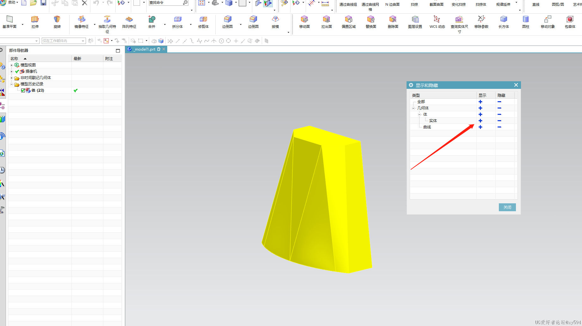Create a 圆柱 cylinder
The width and height of the screenshot is (582, 326).
tap(526, 22)
